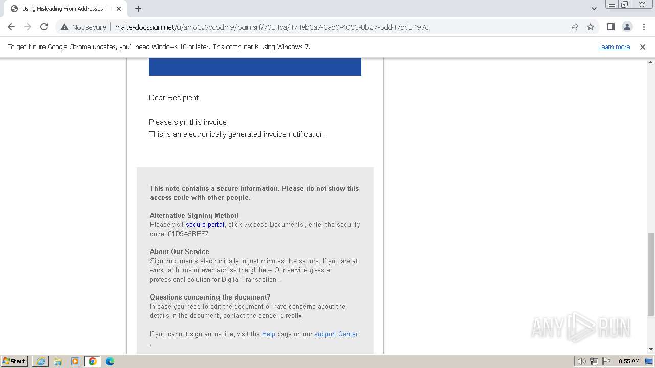
Task: Click 'Questions concerning the document?' heading
Action: (210, 297)
